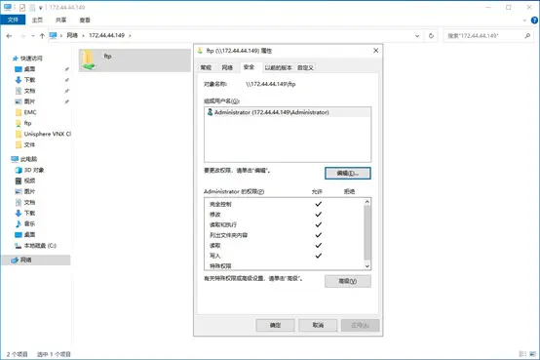This screenshot has width=540, height=360.
Task: Click the Full control permission row
Action: (284, 204)
